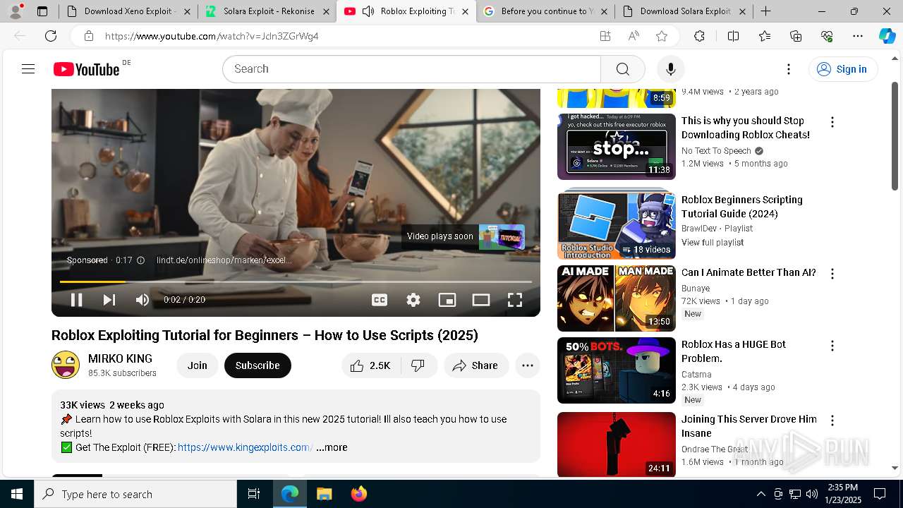Add page to favorites star
The height and width of the screenshot is (508, 903).
[661, 36]
